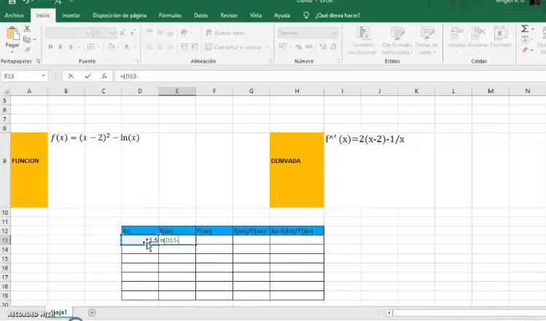Switch to the Revisar tab
This screenshot has width=546, height=321.
229,15
